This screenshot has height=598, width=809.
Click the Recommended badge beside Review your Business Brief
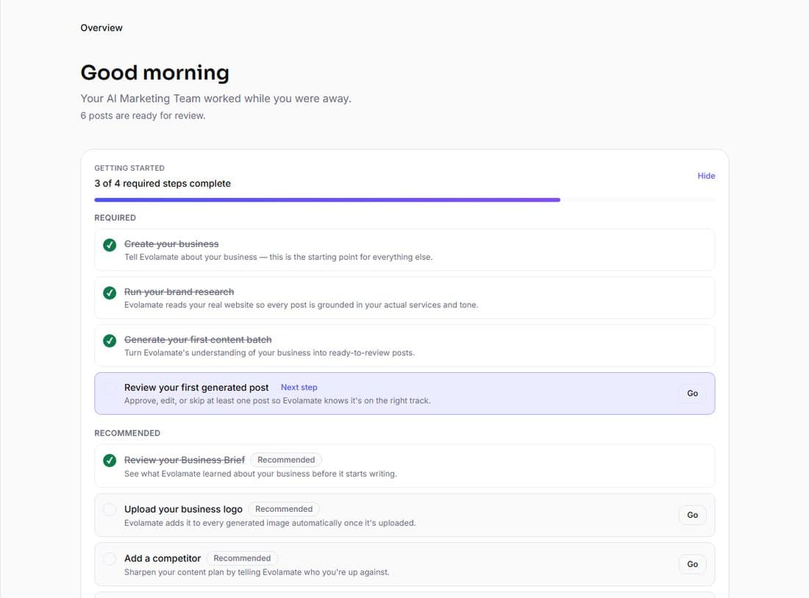(286, 460)
